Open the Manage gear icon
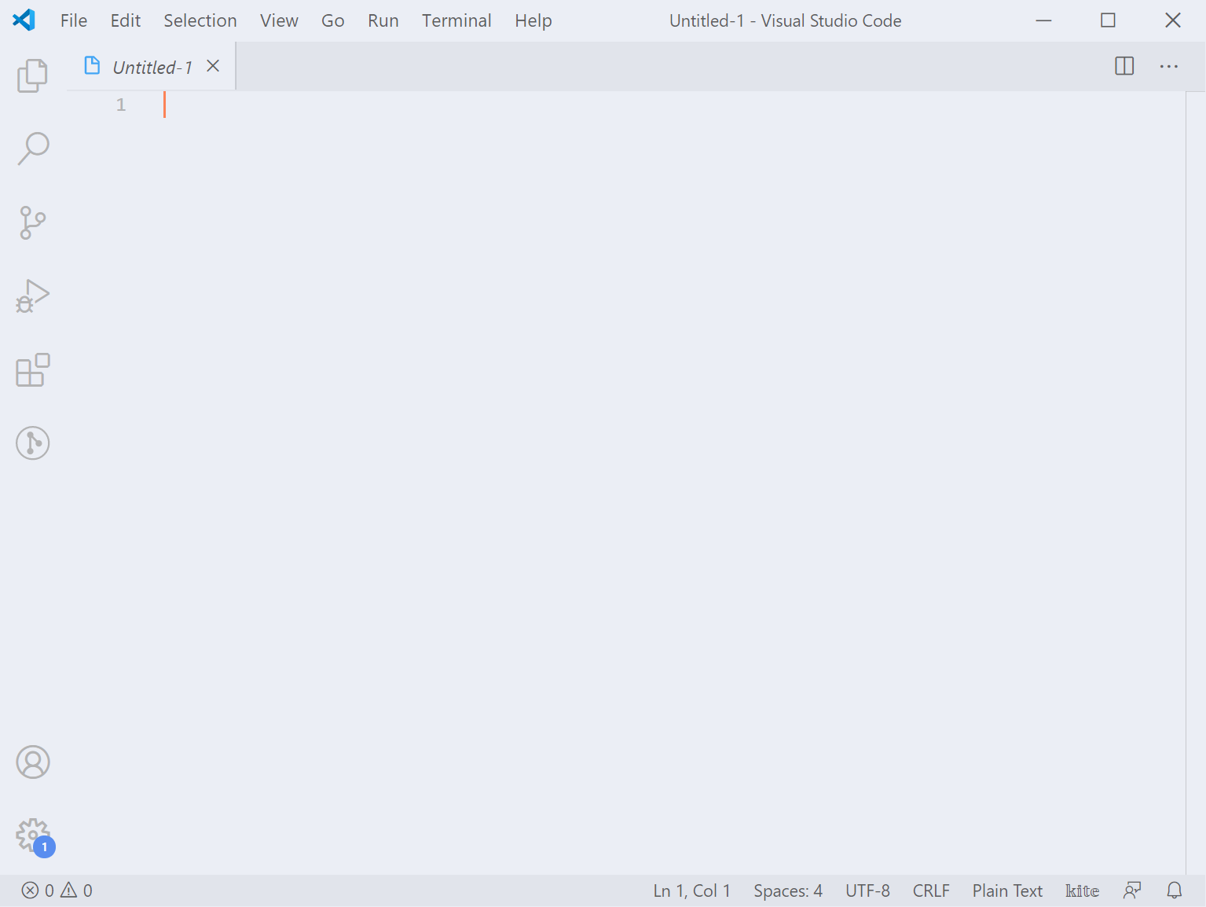 click(x=34, y=836)
